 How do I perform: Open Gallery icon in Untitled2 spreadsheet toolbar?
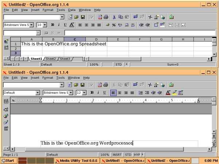(x=172, y=17)
